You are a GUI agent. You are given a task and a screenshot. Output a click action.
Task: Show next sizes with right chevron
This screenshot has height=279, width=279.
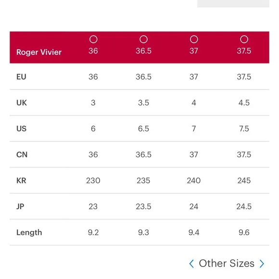pos(262,264)
